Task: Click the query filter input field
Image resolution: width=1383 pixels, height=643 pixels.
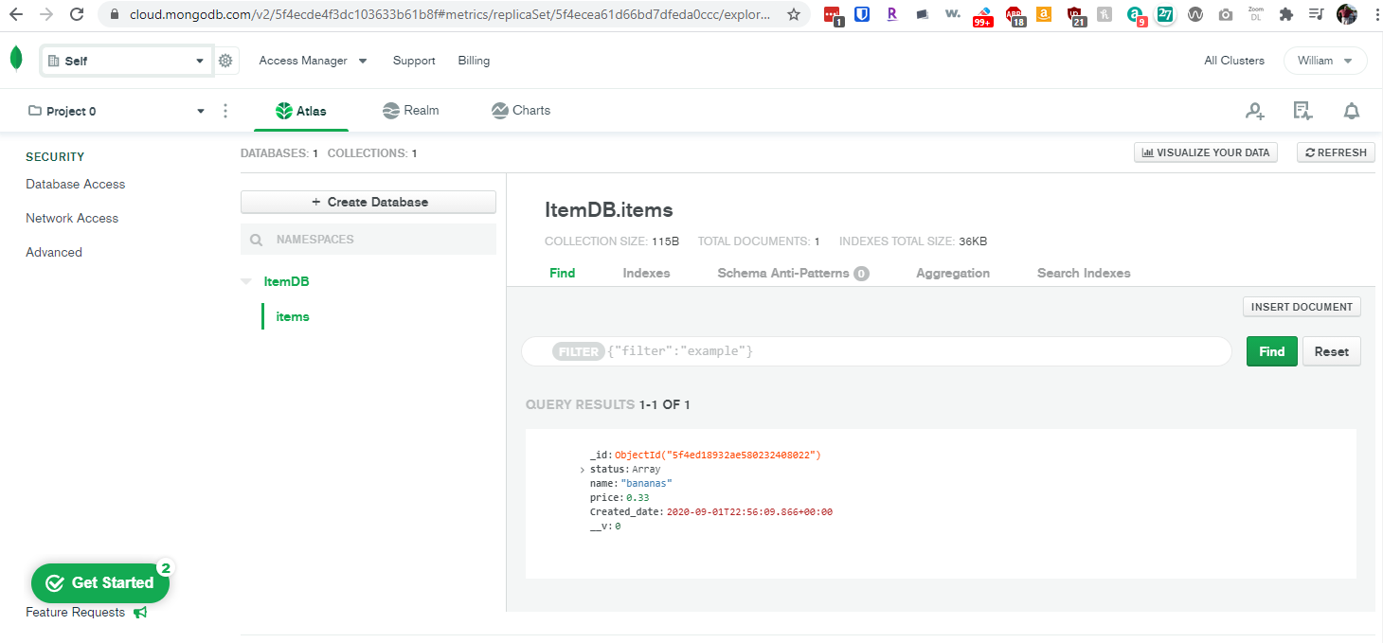Action: pos(876,351)
